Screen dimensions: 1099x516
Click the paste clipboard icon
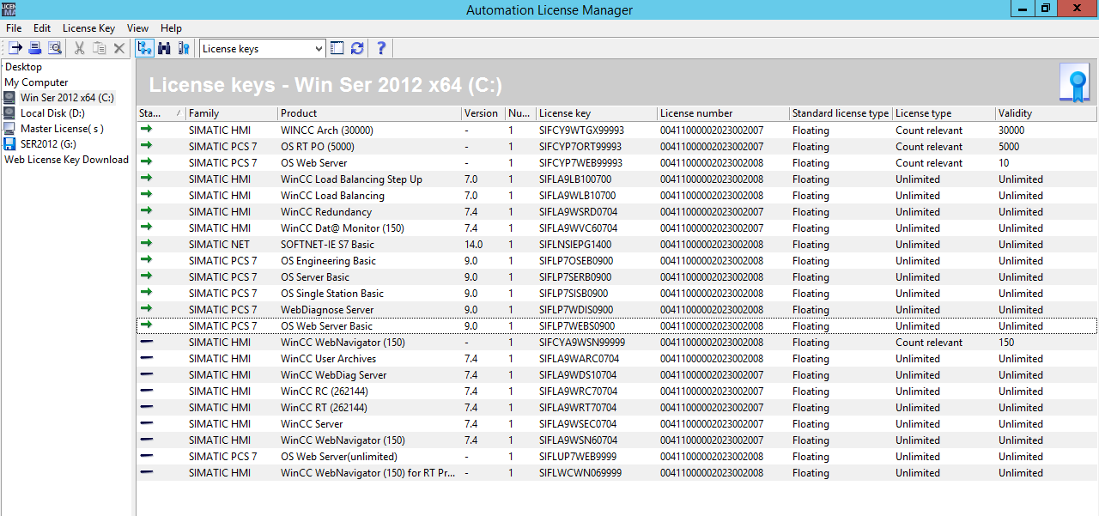(x=100, y=48)
